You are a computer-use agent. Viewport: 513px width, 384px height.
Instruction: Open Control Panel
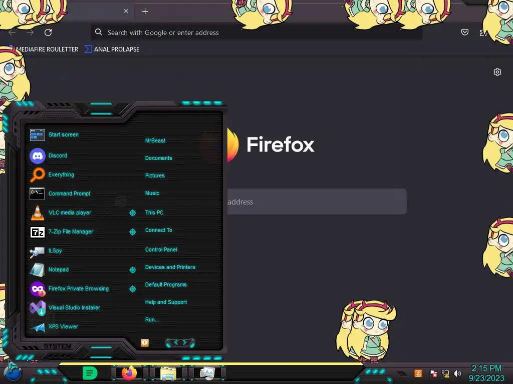161,249
